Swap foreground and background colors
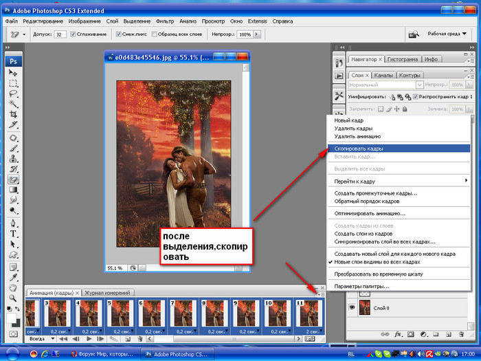The image size is (481, 361). 17,309
